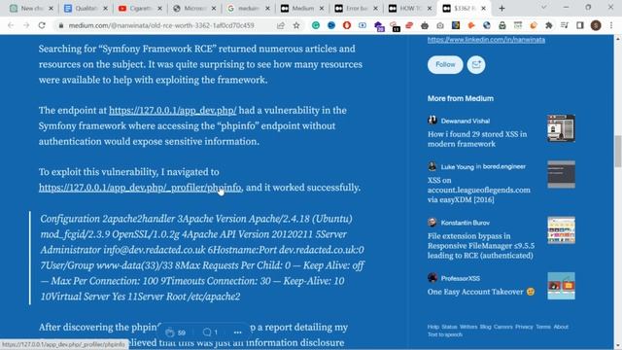This screenshot has height=350, width=622.
Task: Bookmark this page with the star icon
Action: pos(296,25)
